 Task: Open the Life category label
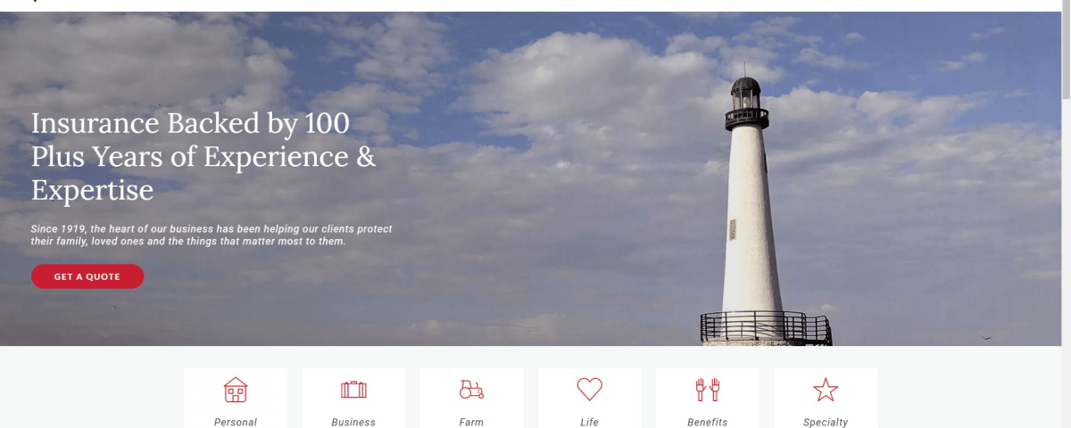[x=589, y=422]
